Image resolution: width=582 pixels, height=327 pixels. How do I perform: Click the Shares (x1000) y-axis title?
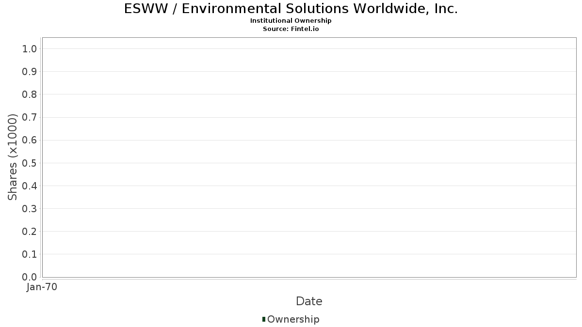(13, 157)
